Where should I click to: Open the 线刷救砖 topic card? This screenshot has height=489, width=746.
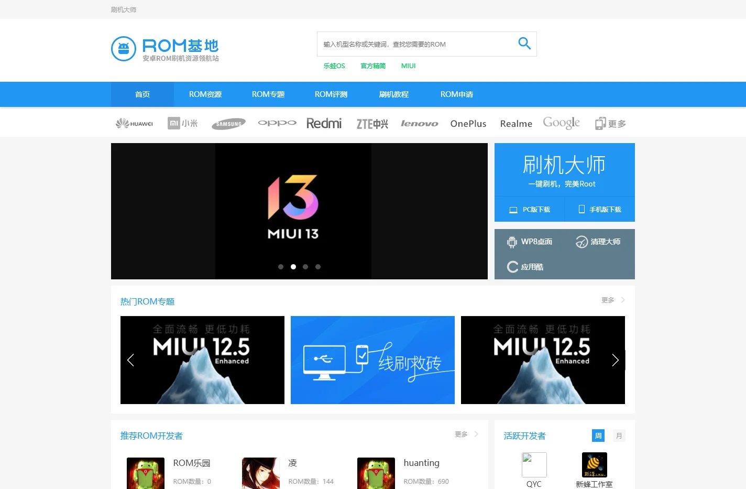coord(372,360)
